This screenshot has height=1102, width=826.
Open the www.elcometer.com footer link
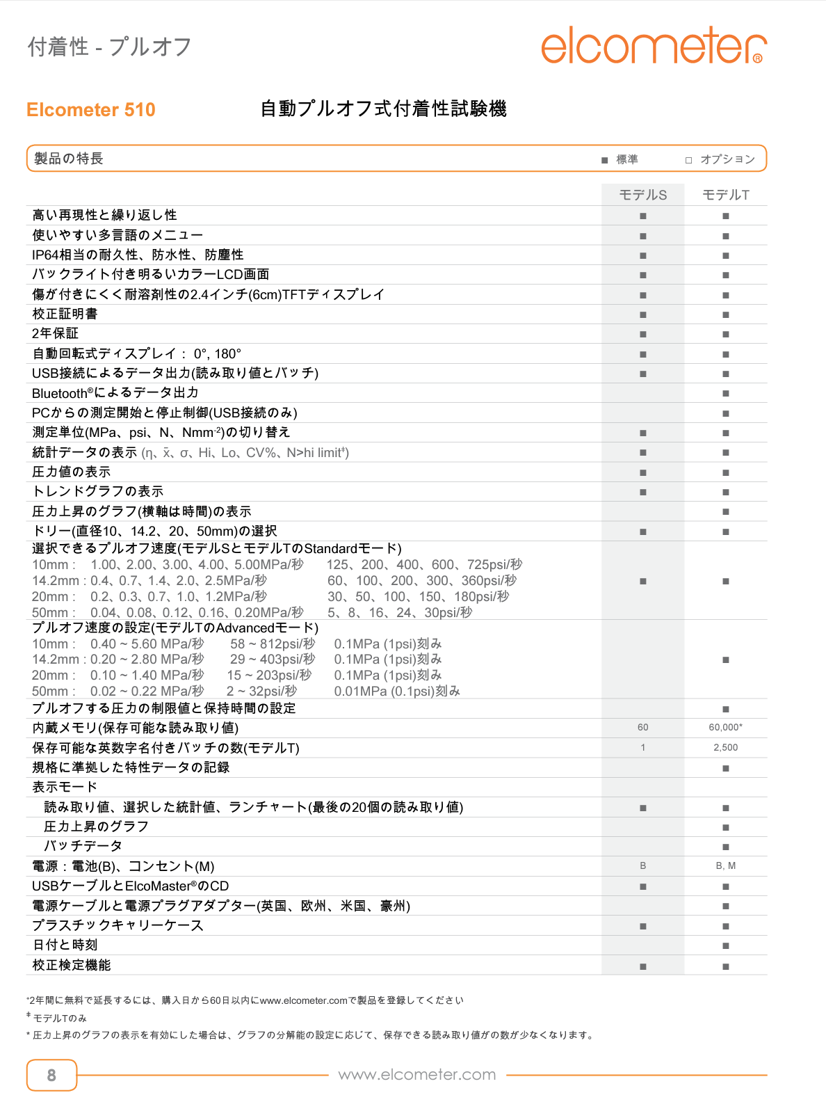(417, 1074)
